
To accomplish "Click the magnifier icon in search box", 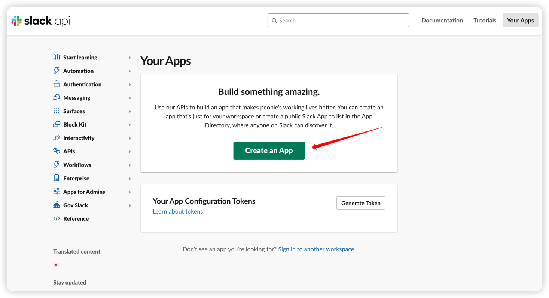I will [274, 21].
